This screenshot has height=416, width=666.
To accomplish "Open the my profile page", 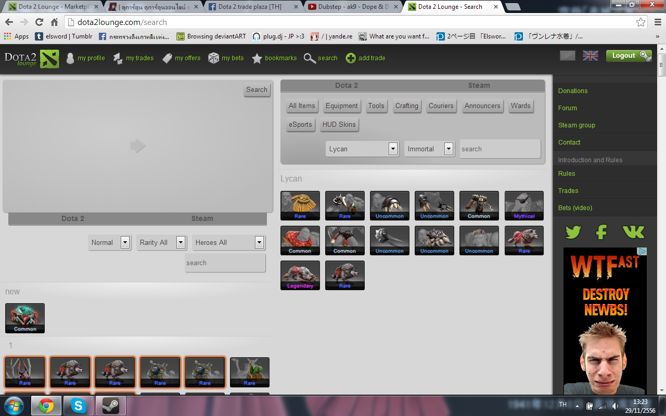I will 85,58.
